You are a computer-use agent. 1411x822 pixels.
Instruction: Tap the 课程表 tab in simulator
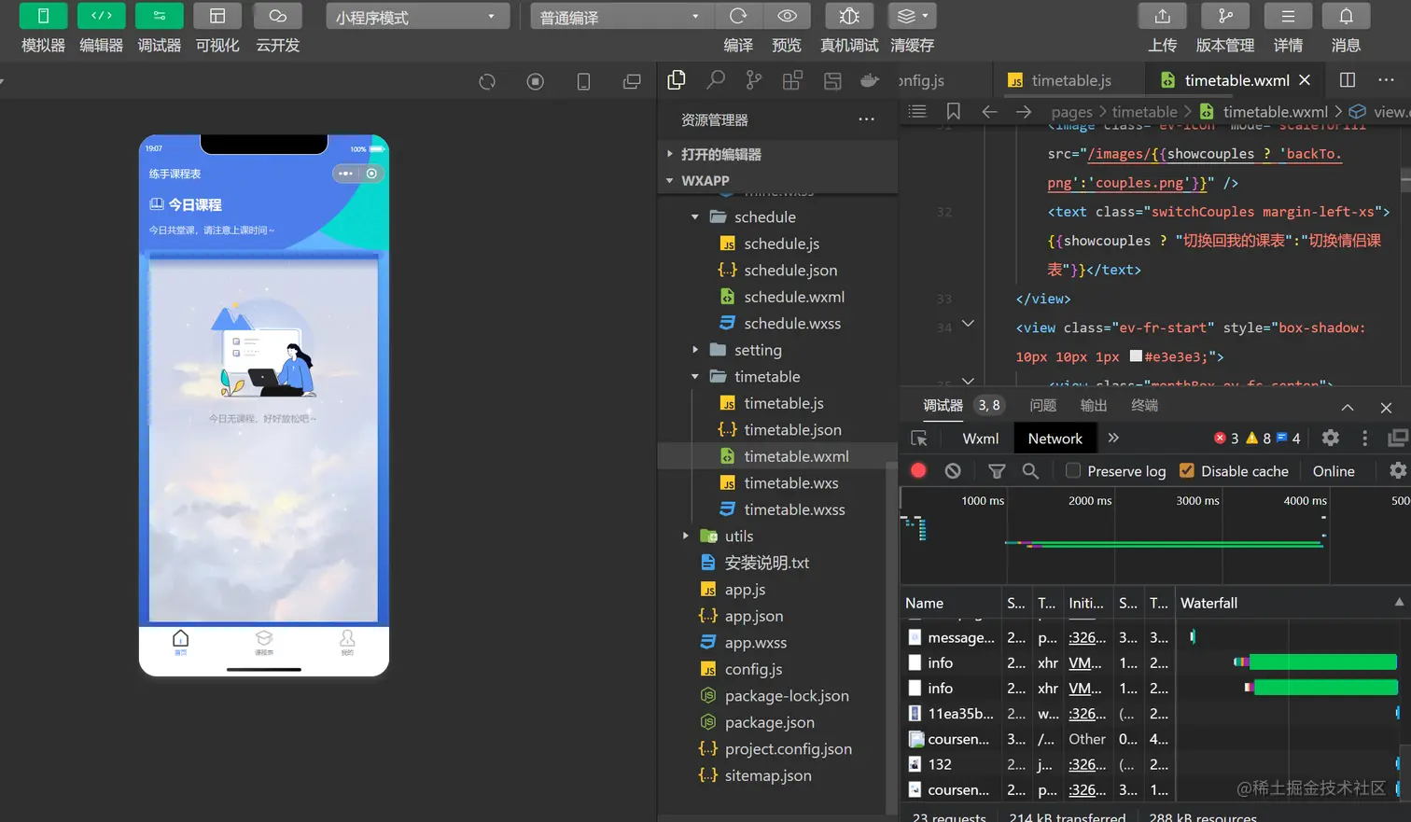pyautogui.click(x=264, y=642)
